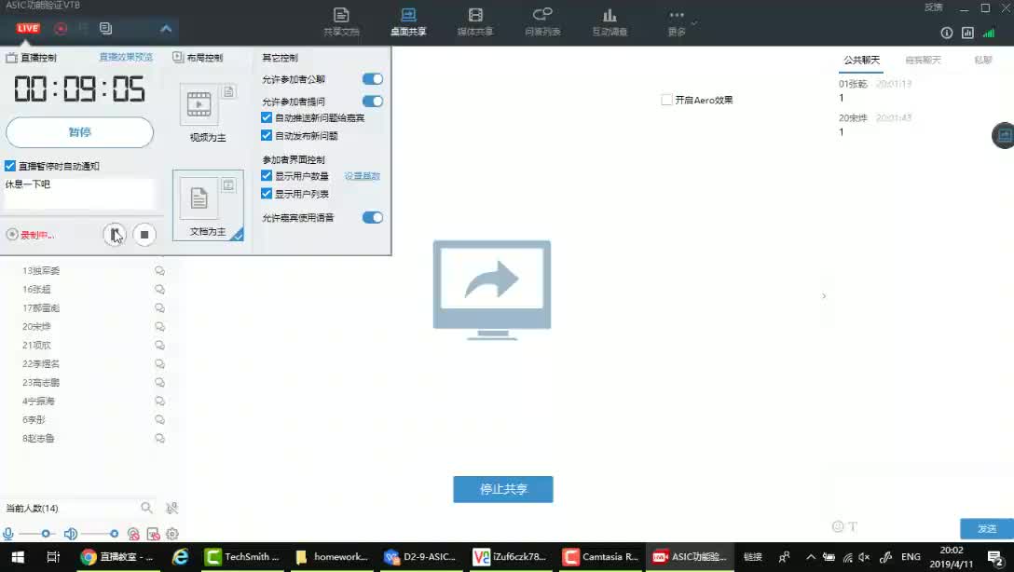Toggle 允许参加者公聊 switch

[x=373, y=79]
